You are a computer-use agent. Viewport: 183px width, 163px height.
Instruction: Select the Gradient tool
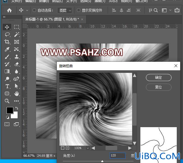click(x=7, y=71)
